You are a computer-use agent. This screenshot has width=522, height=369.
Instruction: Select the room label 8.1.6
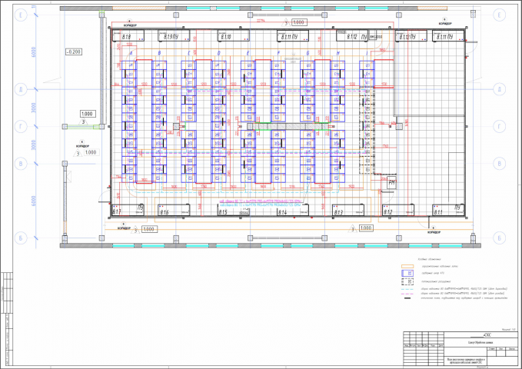165,212
